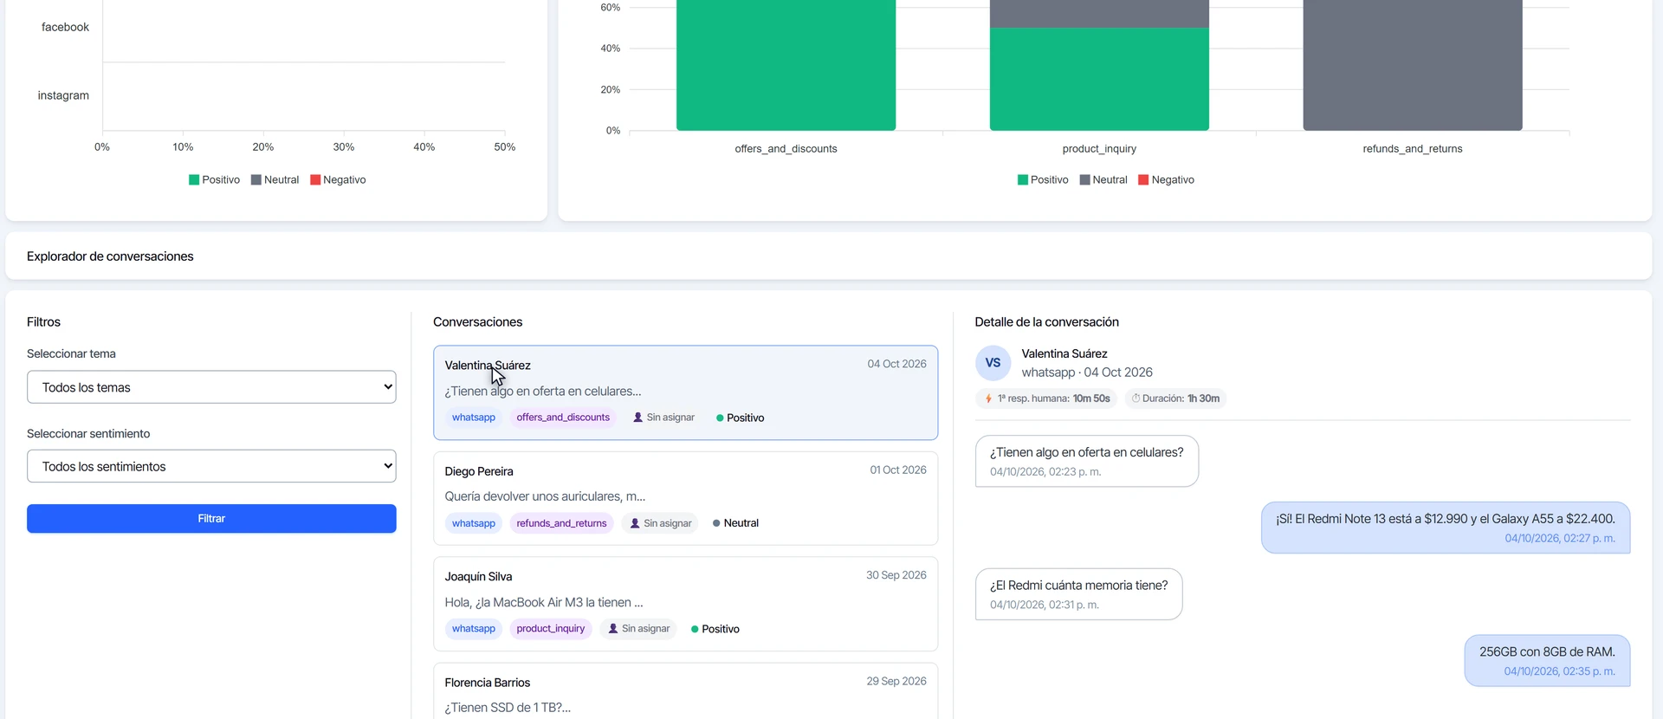Click the facebook axis label

pyautogui.click(x=65, y=27)
